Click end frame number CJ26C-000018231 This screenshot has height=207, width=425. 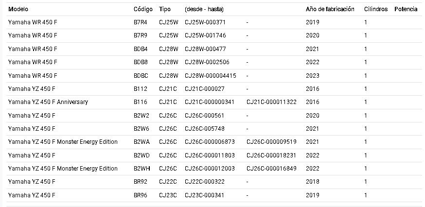(271, 155)
